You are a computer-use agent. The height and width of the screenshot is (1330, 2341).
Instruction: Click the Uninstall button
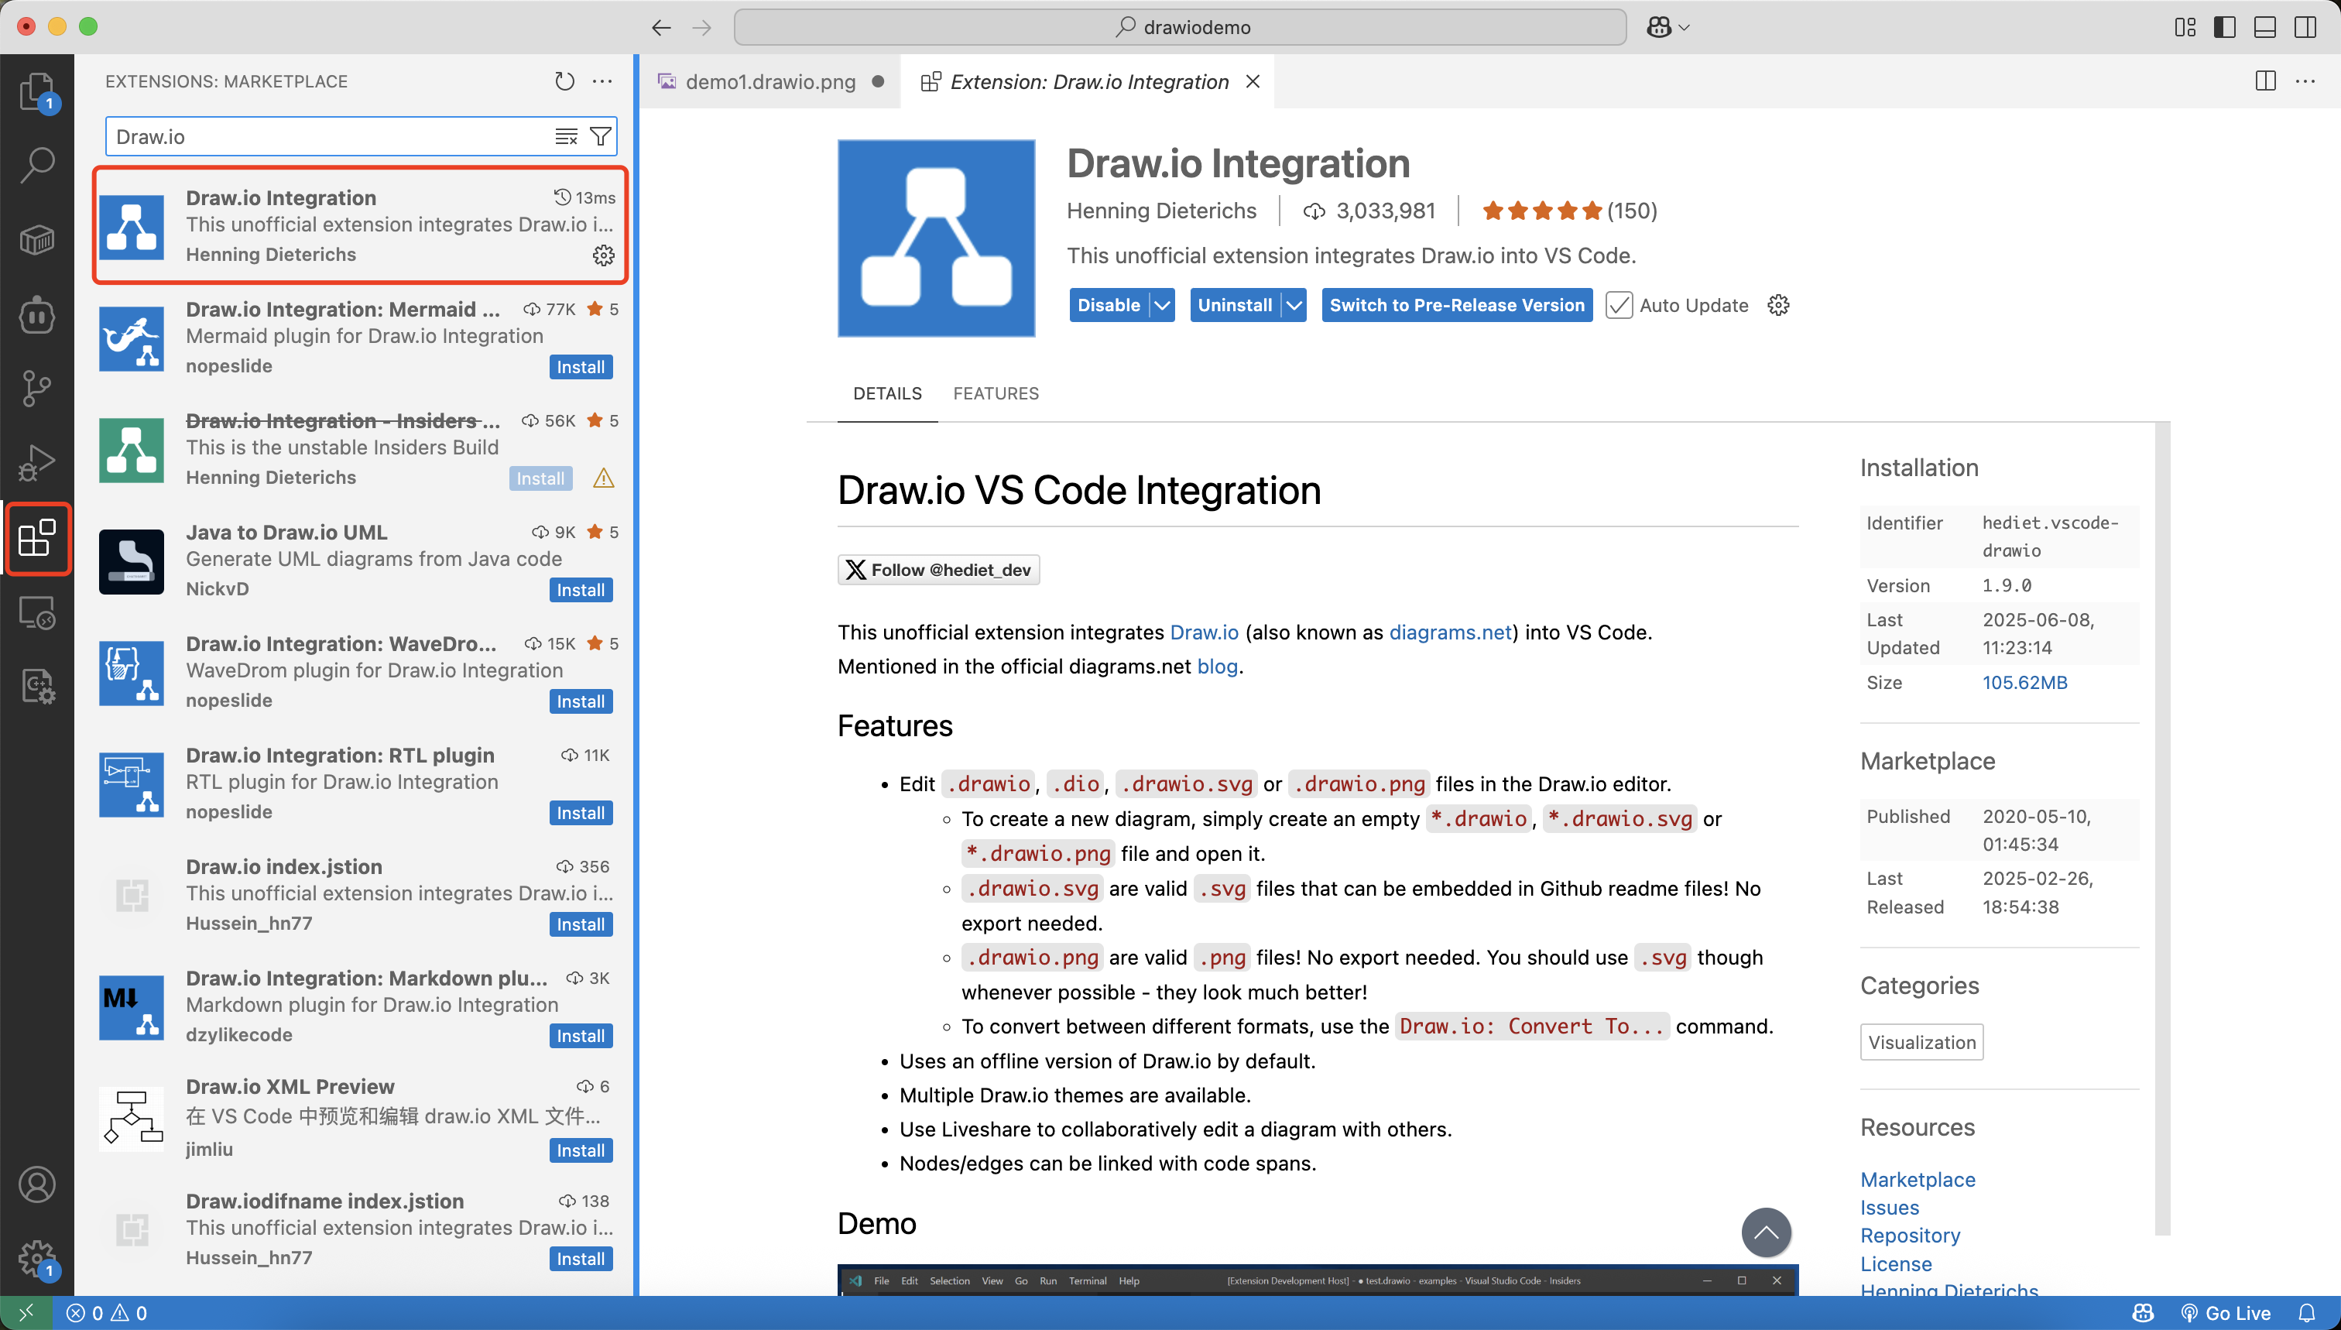1235,305
